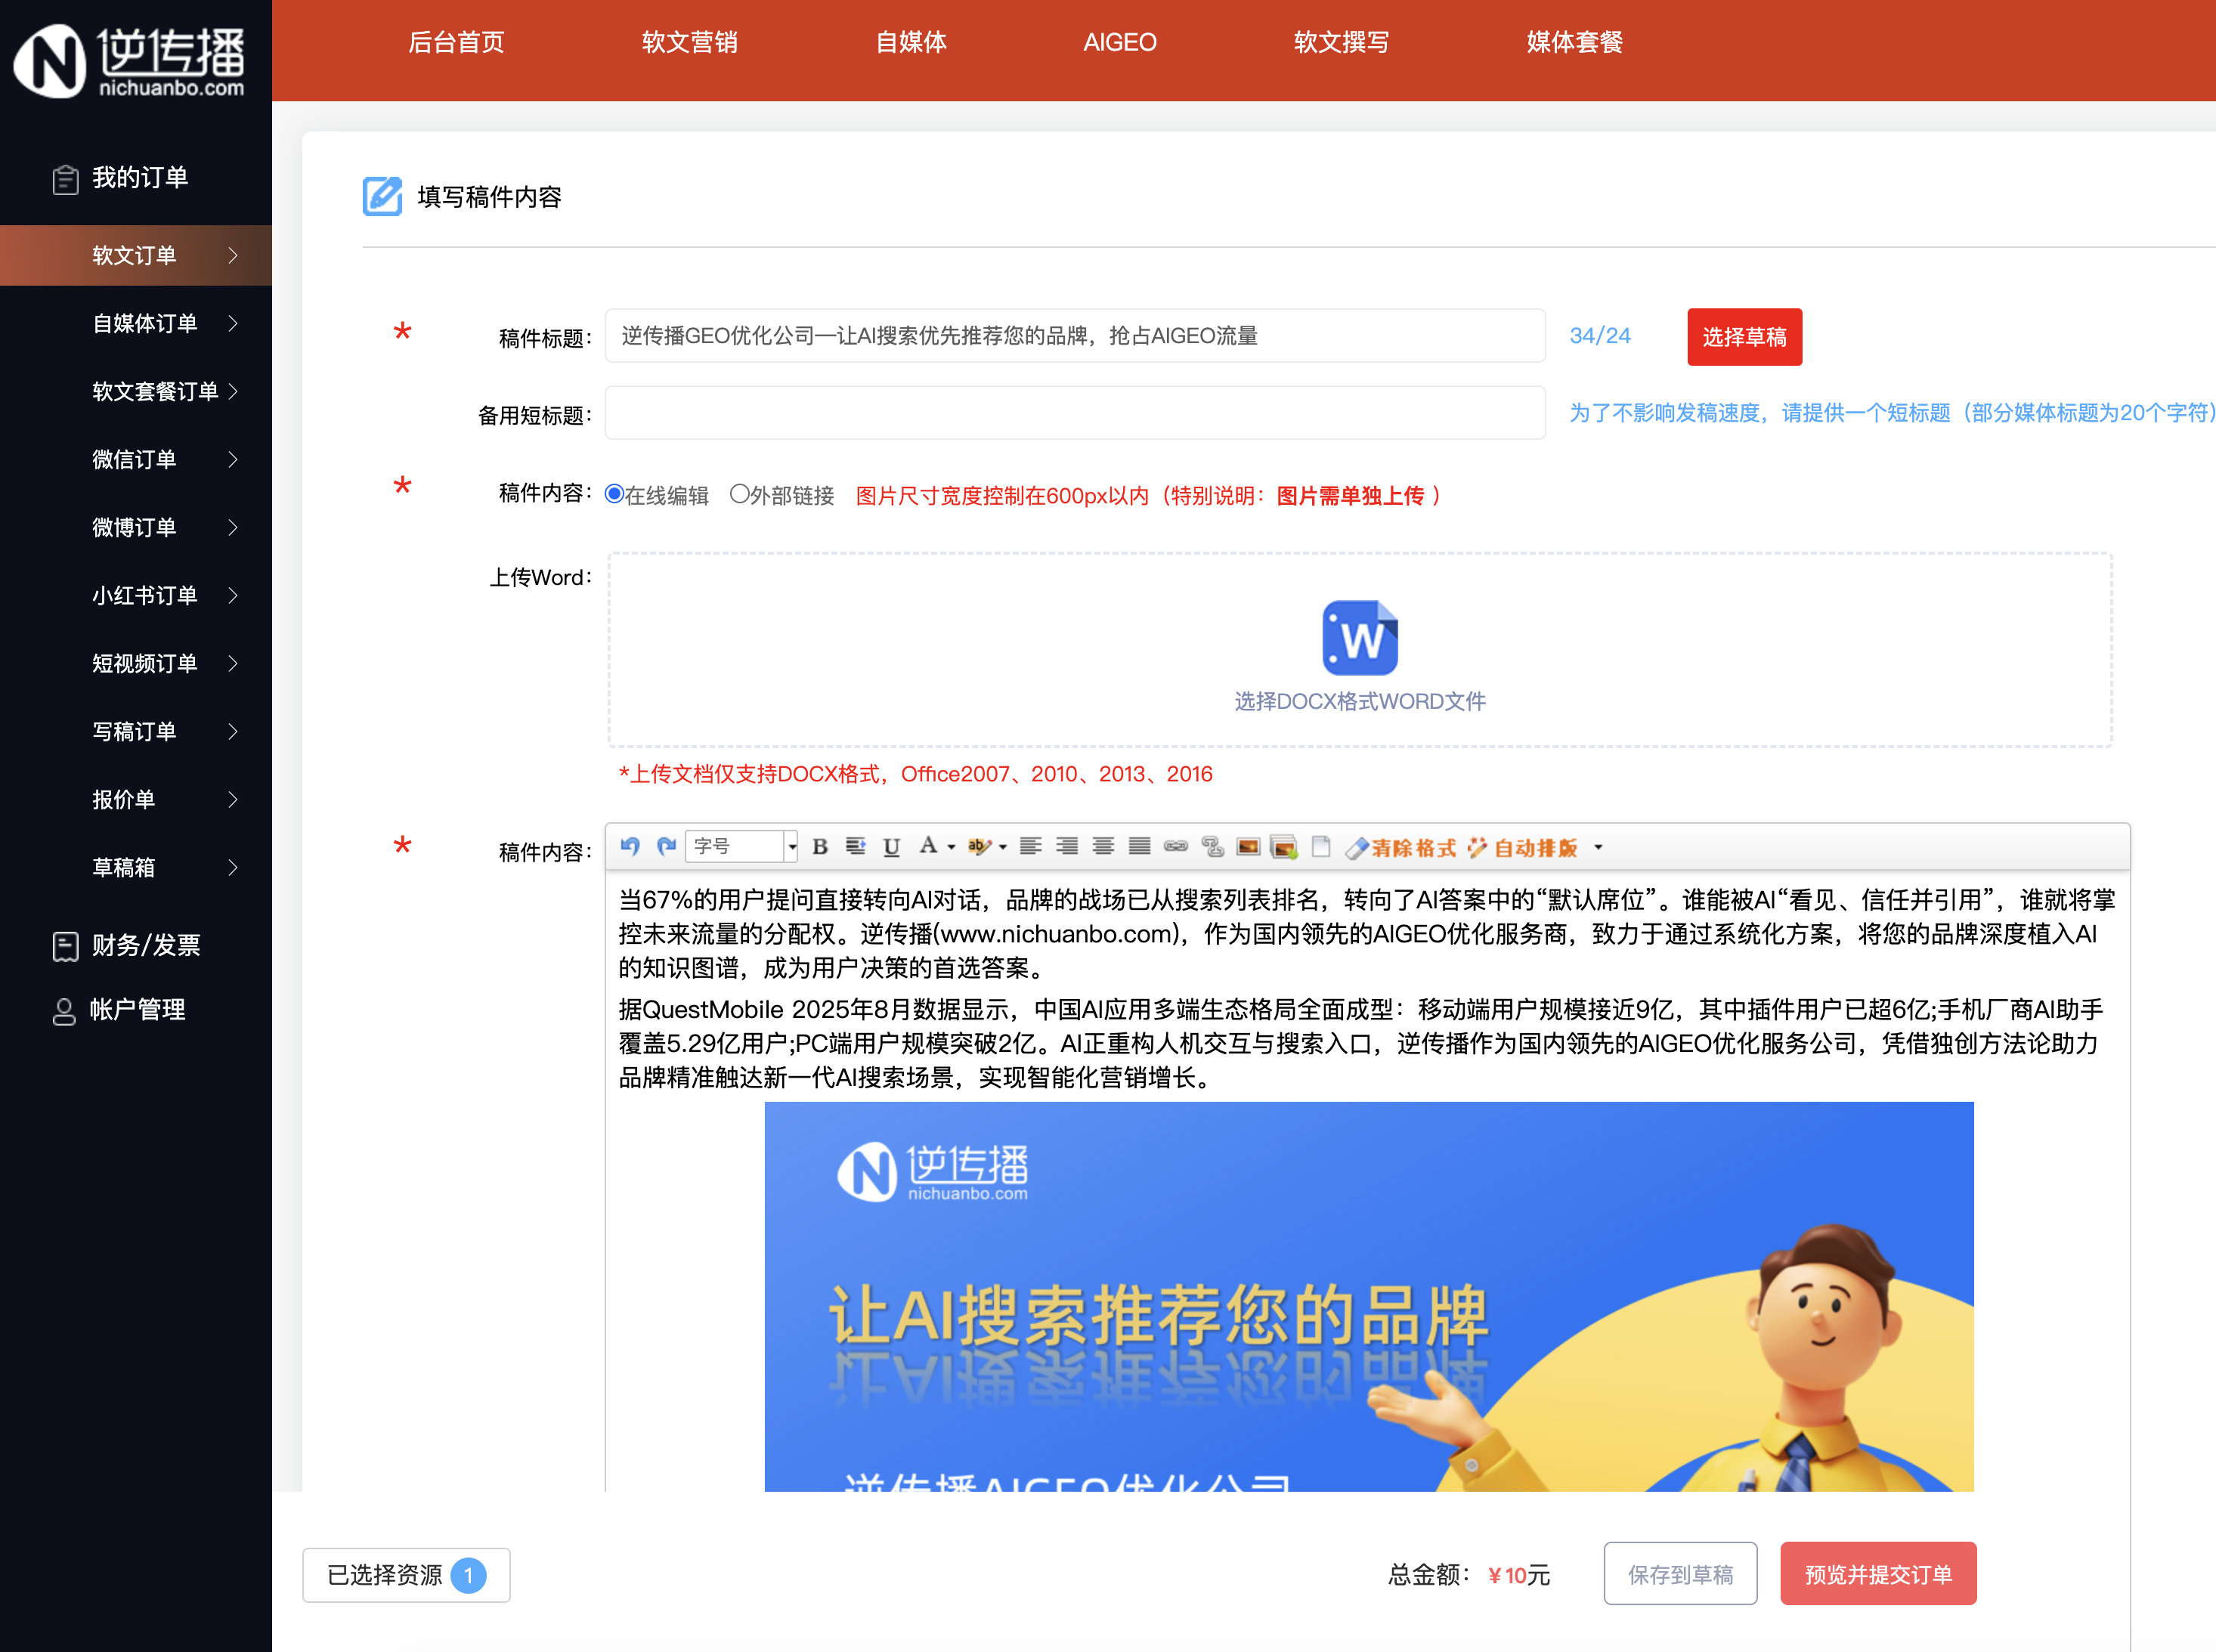The height and width of the screenshot is (1652, 2216).
Task: Insert a single image via toolbar
Action: 1248,847
